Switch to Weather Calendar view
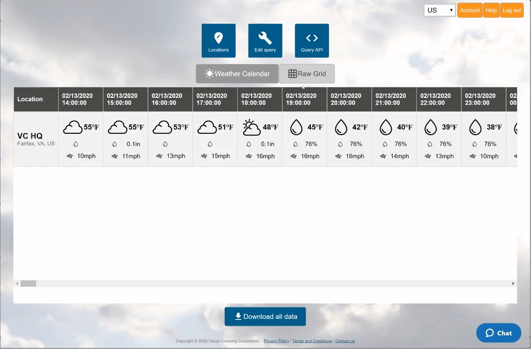The width and height of the screenshot is (531, 349). 237,74
